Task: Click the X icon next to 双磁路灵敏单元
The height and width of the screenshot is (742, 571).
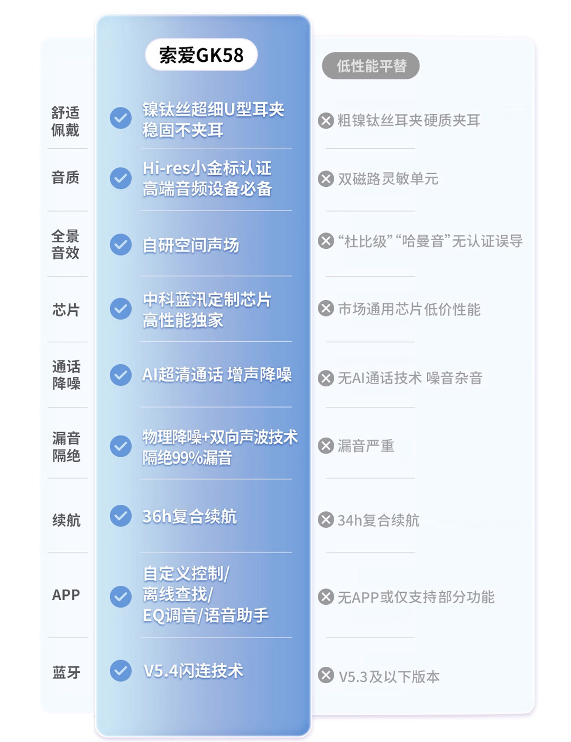Action: pyautogui.click(x=326, y=179)
